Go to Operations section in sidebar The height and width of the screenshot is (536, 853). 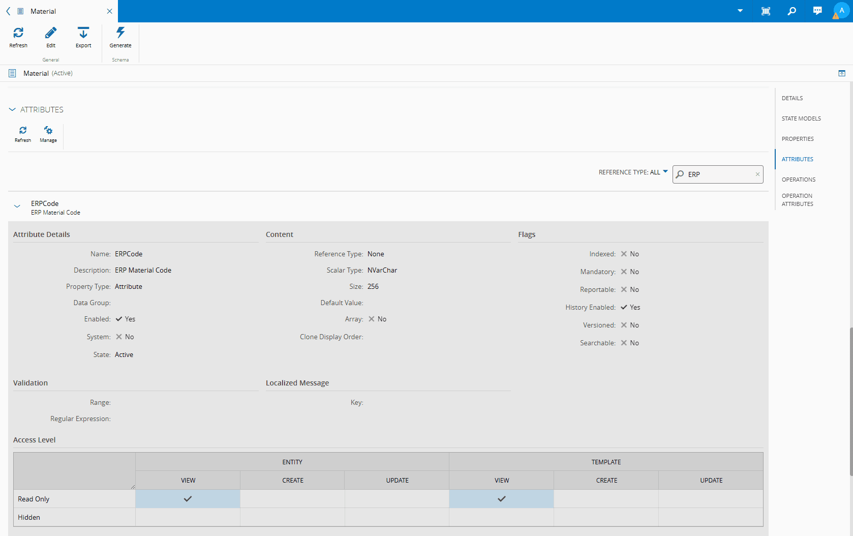point(798,180)
